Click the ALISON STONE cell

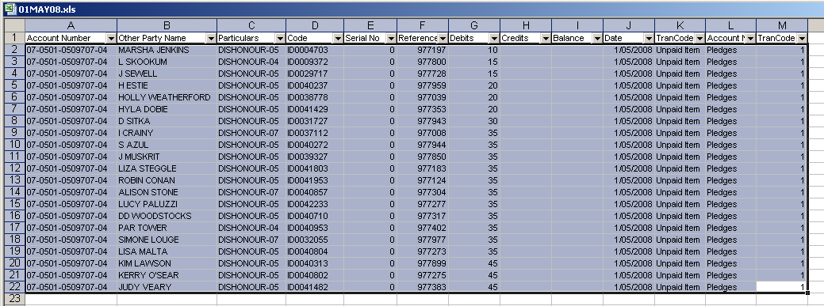pos(167,192)
